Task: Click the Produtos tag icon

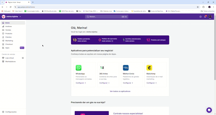Action: pos(3,34)
